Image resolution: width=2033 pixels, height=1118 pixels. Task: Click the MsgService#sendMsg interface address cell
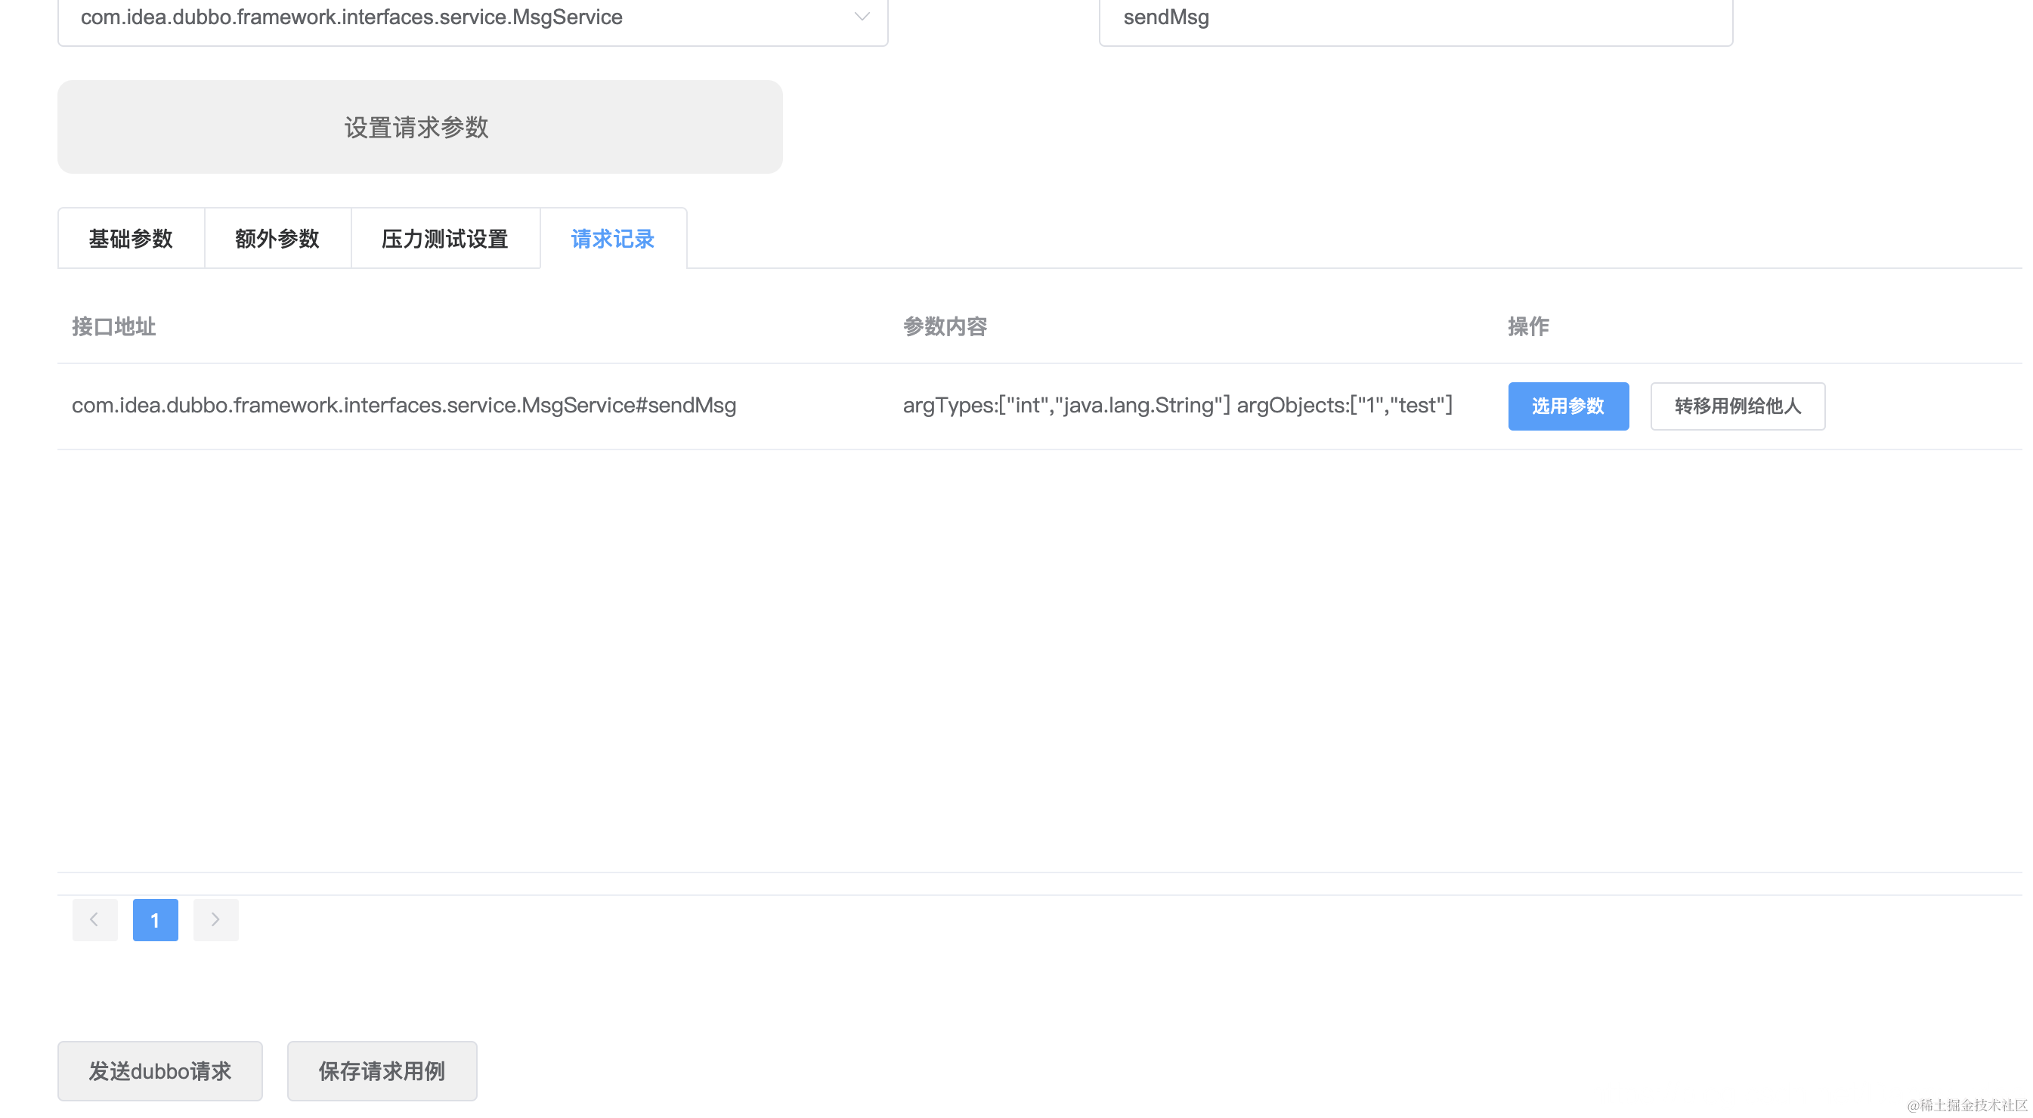(x=404, y=406)
